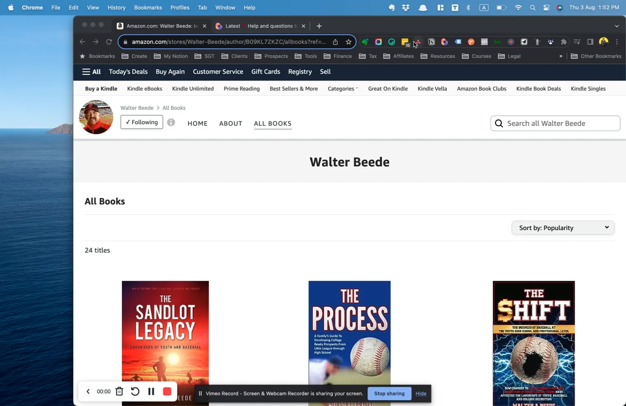Click the Evernote extension icon in Chrome toolbar
626x406 pixels.
[x=365, y=42]
